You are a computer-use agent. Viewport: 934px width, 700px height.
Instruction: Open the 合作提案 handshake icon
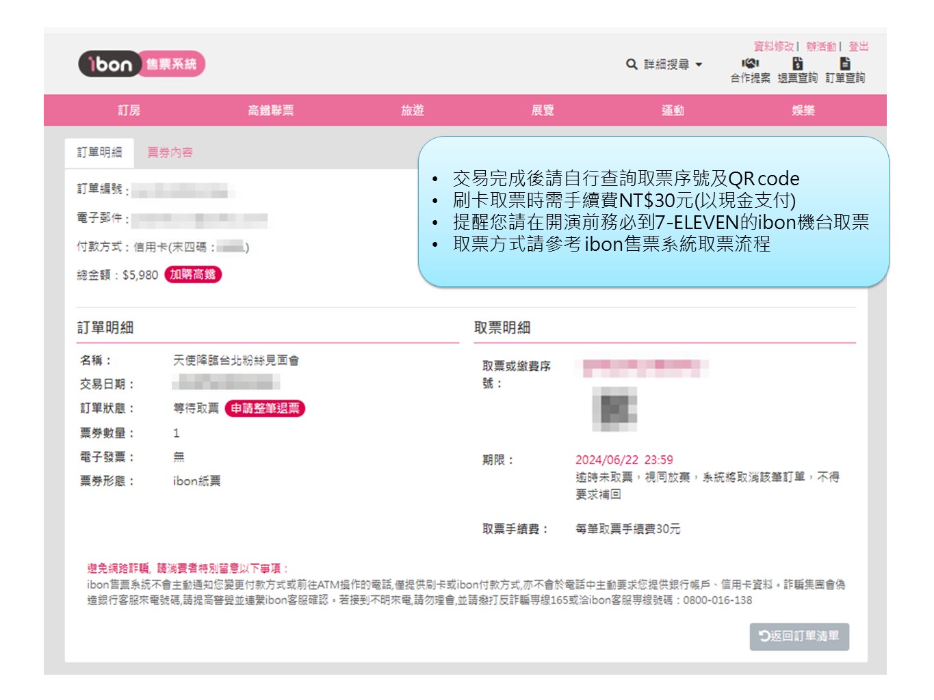[x=750, y=64]
